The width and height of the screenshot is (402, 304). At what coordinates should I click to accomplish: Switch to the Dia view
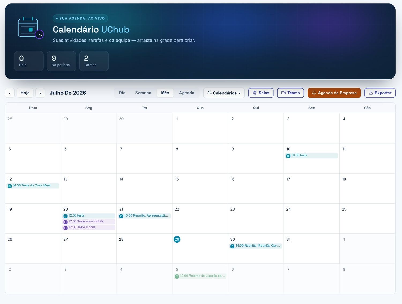coord(122,93)
